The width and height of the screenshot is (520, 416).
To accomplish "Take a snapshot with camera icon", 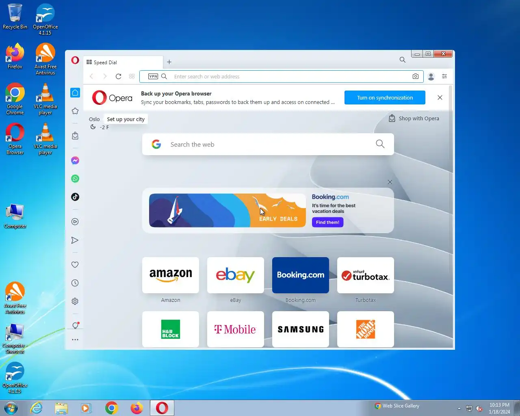I will (415, 76).
